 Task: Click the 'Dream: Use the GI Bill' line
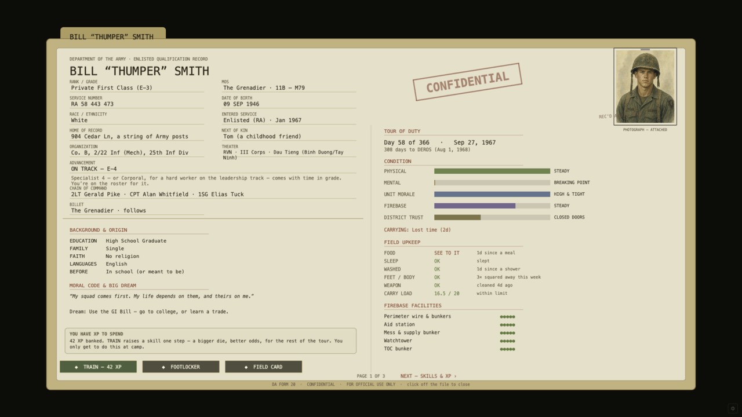(x=149, y=312)
